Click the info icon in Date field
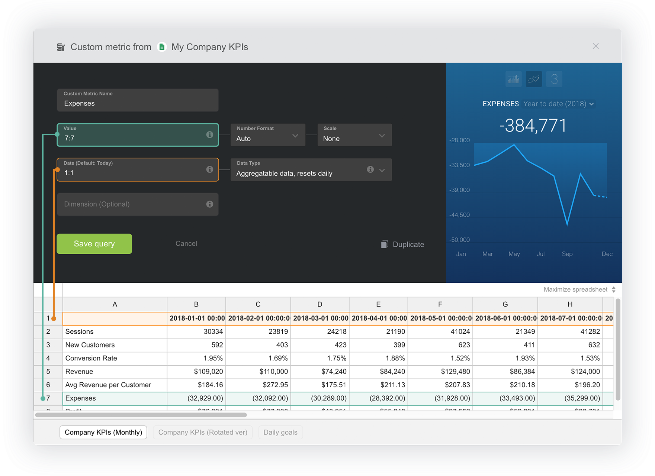This screenshot has height=476, width=655. (210, 169)
